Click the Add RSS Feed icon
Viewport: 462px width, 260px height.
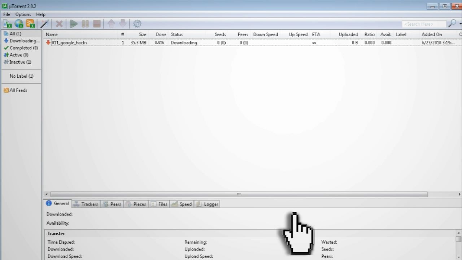click(x=30, y=23)
